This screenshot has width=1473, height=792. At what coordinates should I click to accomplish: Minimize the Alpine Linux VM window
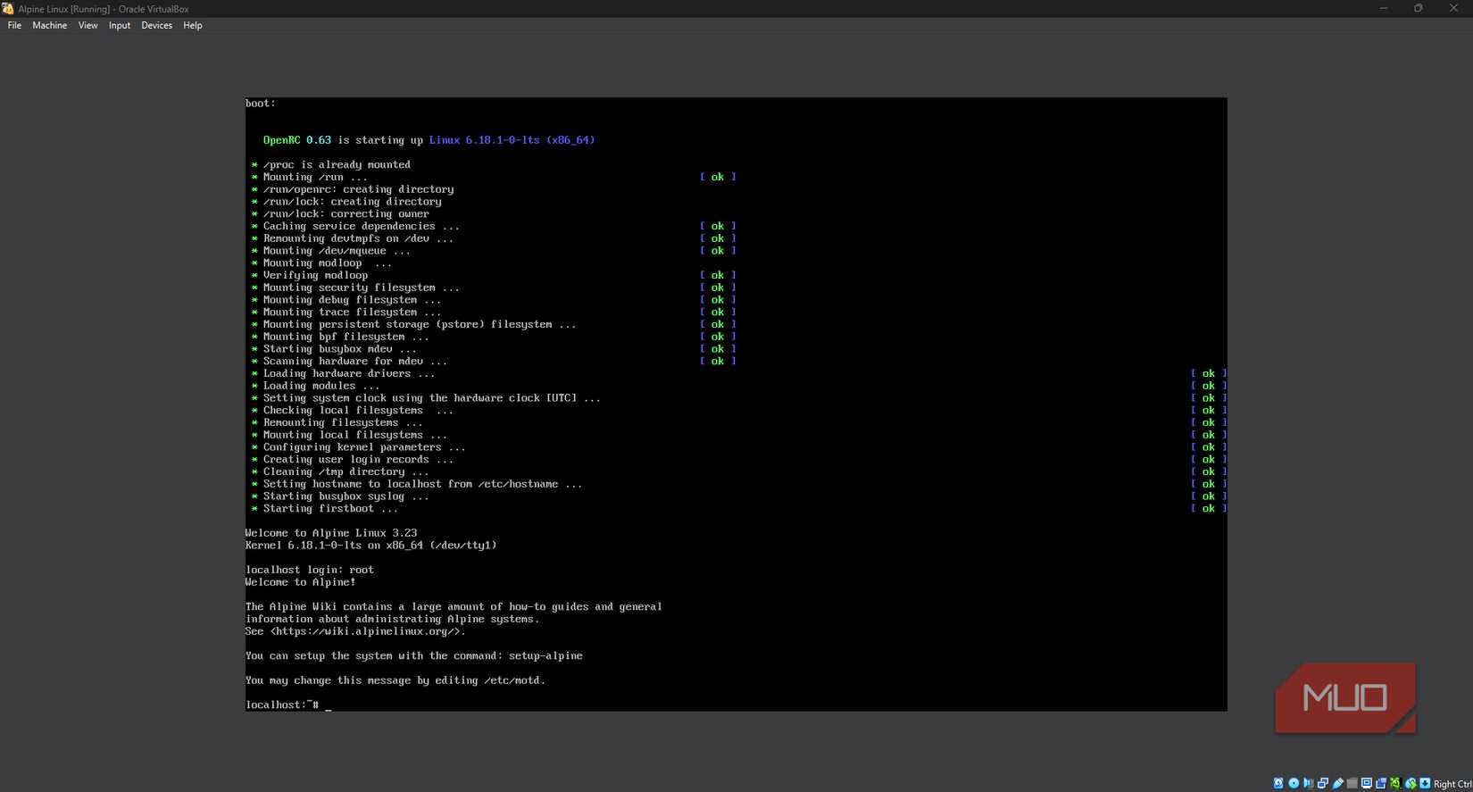click(x=1384, y=8)
